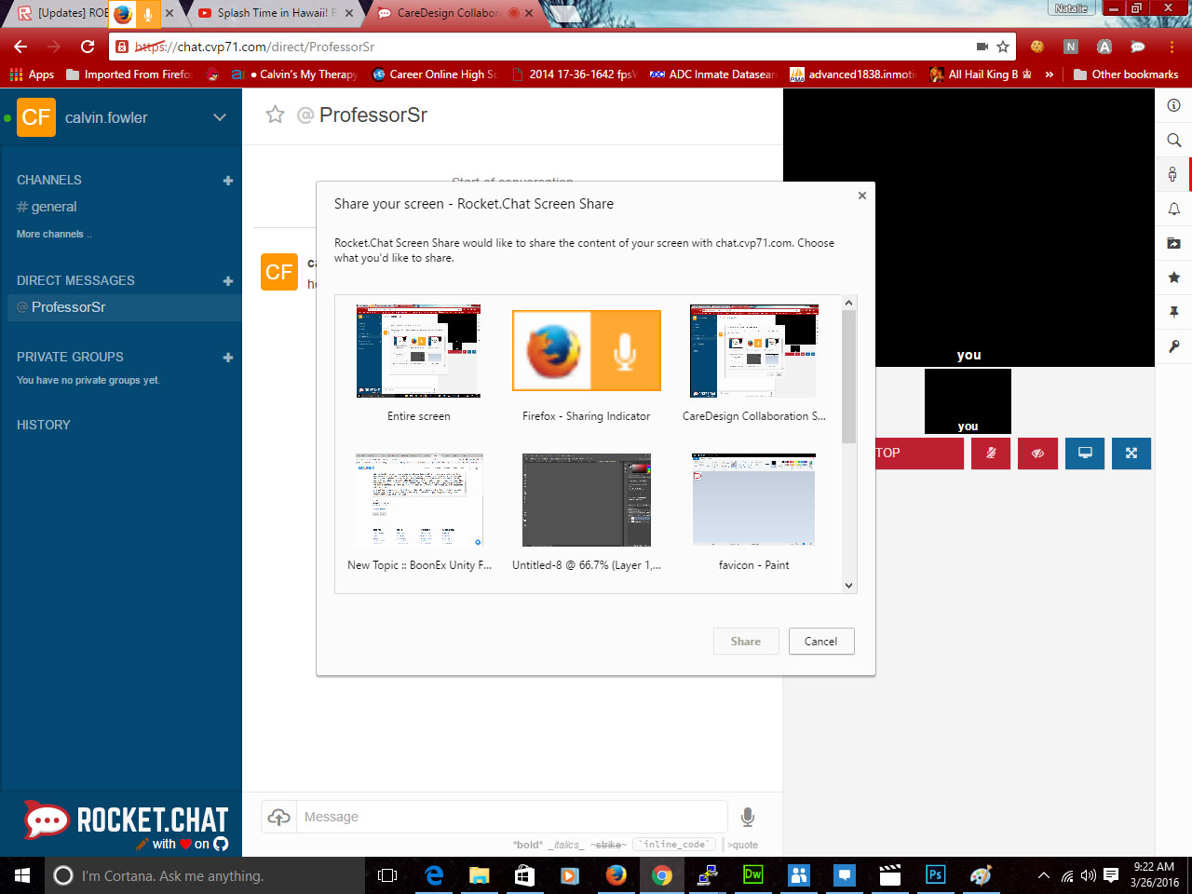Open the notifications bell icon
1192x894 pixels.
(x=1173, y=209)
